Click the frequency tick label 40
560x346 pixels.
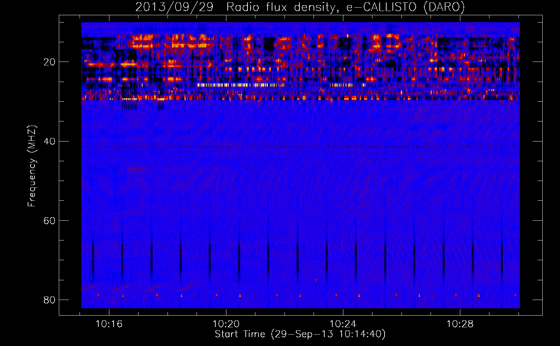tap(49, 141)
